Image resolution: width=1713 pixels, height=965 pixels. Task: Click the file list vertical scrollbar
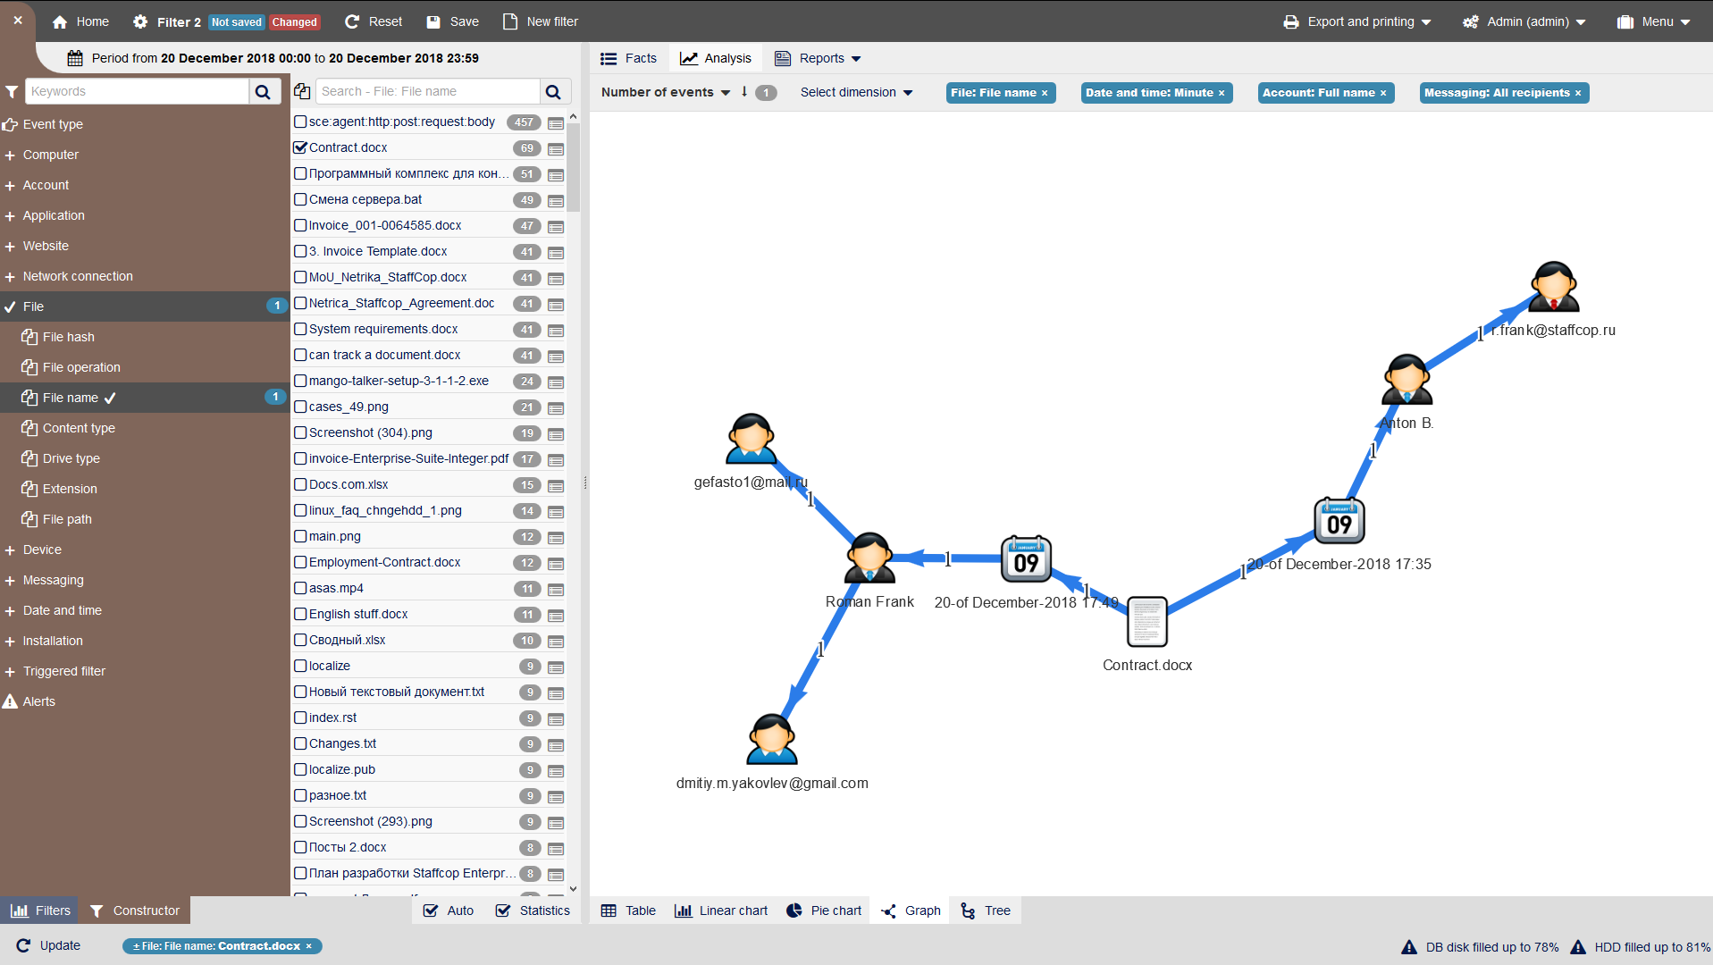(x=574, y=170)
